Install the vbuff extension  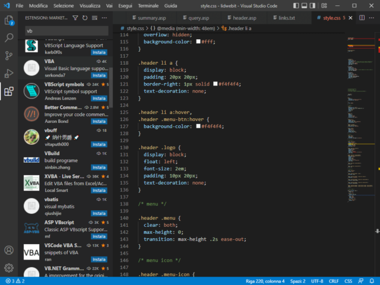coord(99,144)
